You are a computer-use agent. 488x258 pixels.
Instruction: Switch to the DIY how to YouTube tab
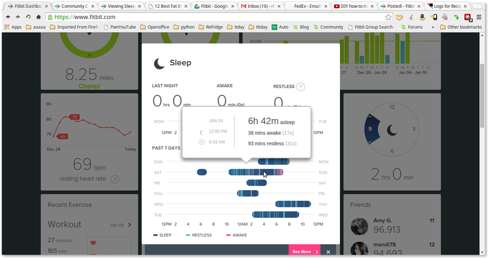click(351, 6)
